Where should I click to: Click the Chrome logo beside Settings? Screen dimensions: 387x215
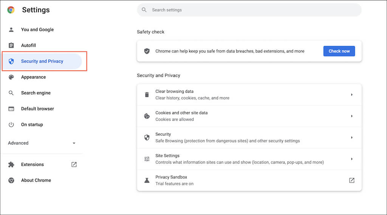[11, 10]
